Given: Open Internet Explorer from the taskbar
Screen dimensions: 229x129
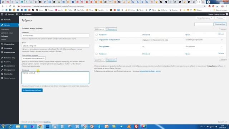Looking at the screenshot, I should click(10, 126).
